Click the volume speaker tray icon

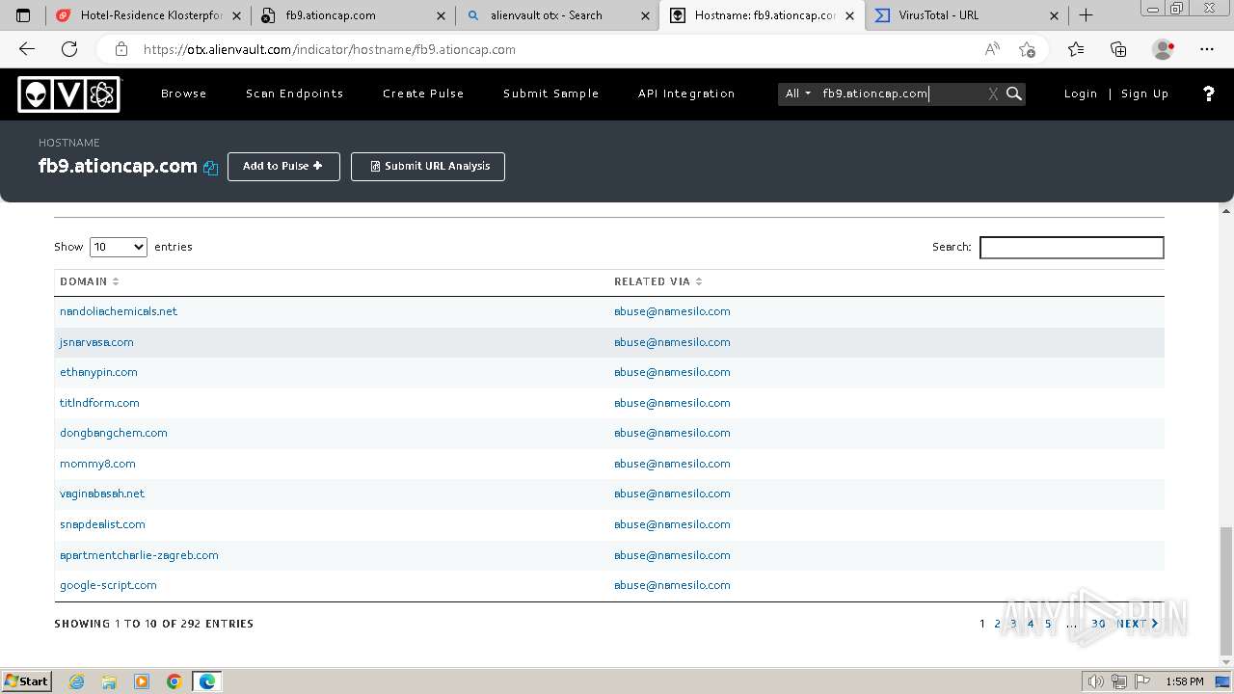point(1095,681)
